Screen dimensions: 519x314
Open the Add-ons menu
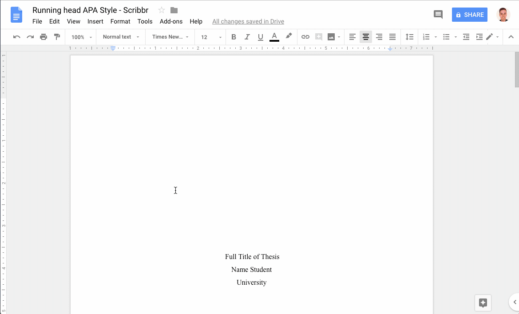tap(171, 21)
